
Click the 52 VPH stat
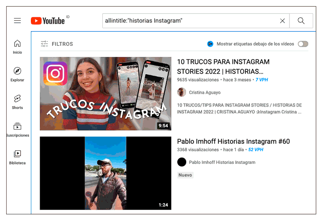point(256,150)
